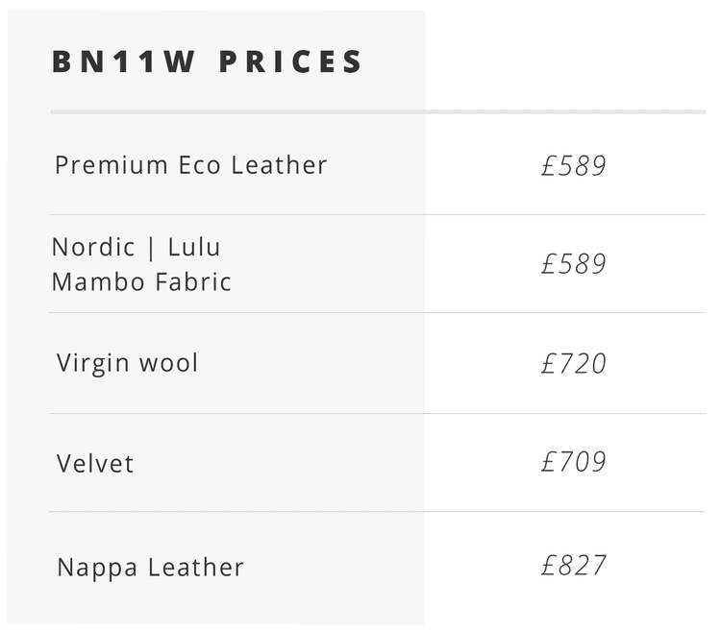The width and height of the screenshot is (721, 632).
Task: Click the £720 price
Action: click(573, 363)
